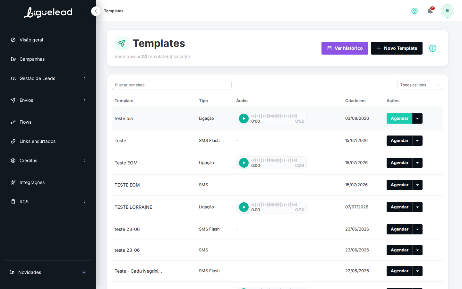
Task: Click Agendar for TESTE EOM SMS row
Action: (399, 185)
